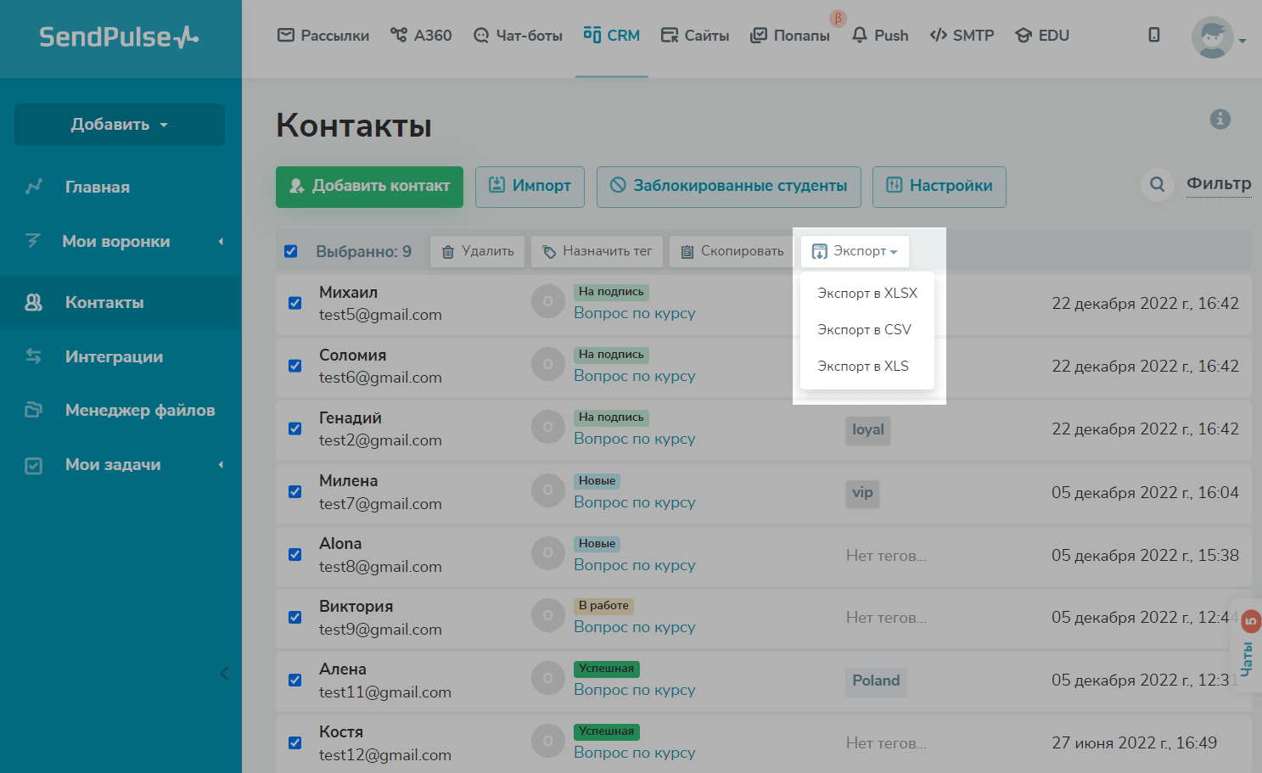Screen dimensions: 1262x773
Task: Click the mobile device icon in header
Action: click(x=1154, y=35)
